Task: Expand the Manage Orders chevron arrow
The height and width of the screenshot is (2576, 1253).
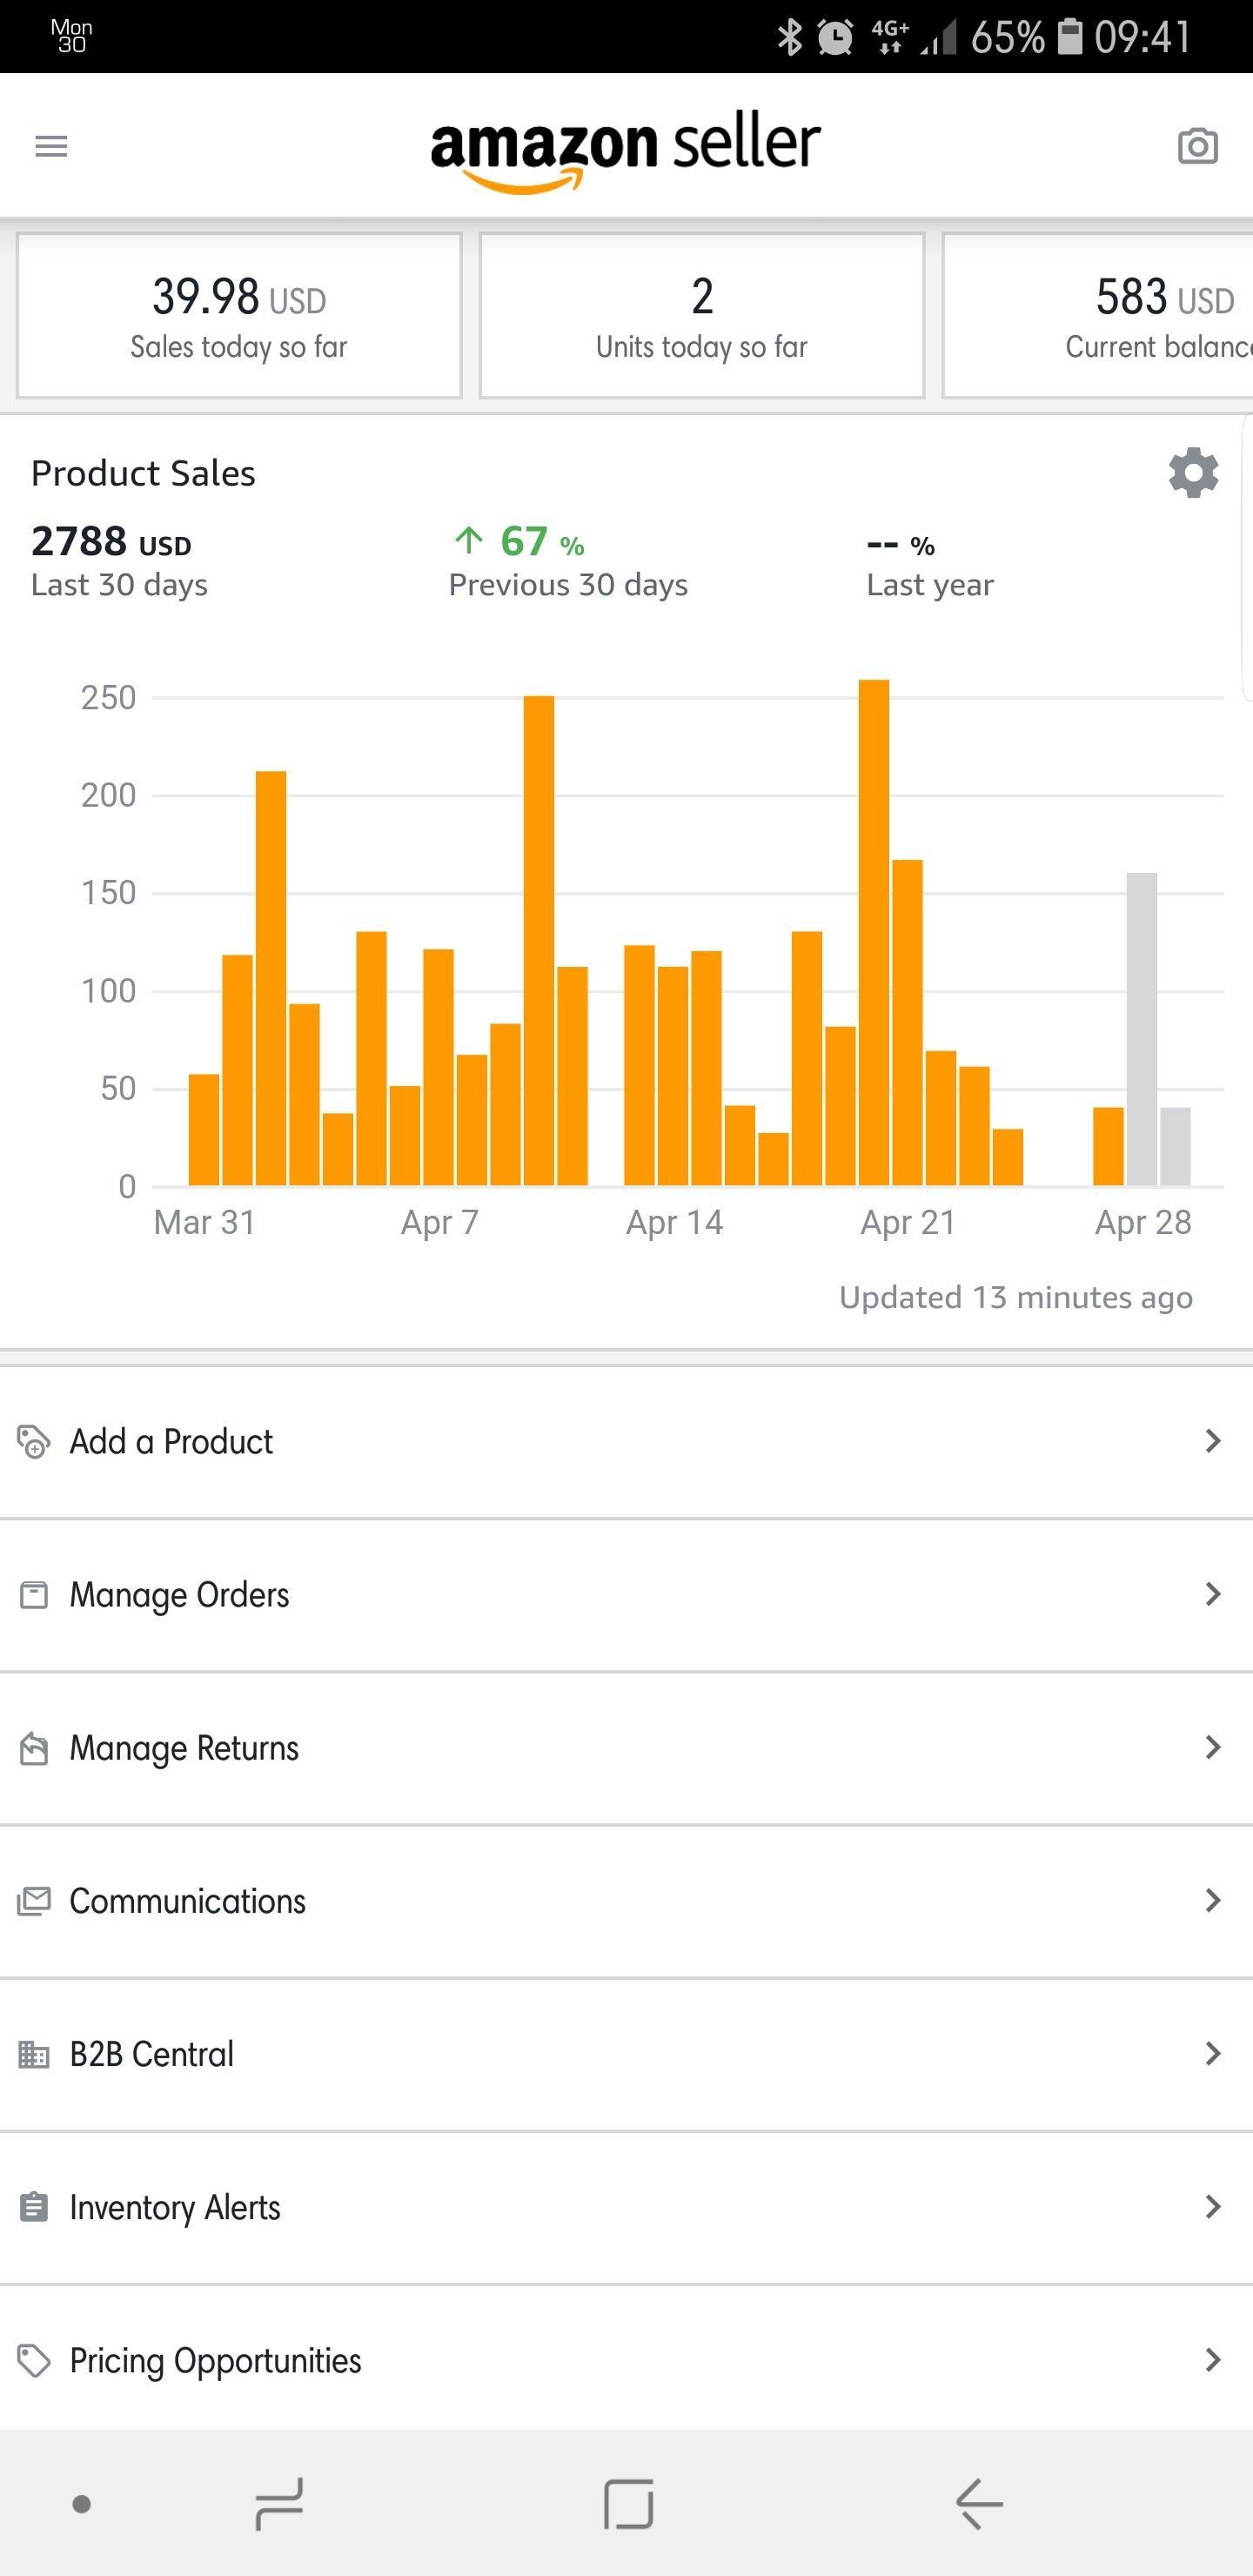Action: [x=1212, y=1594]
